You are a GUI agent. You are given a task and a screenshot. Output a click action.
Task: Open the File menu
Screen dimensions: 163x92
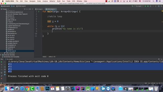pos(17,1)
